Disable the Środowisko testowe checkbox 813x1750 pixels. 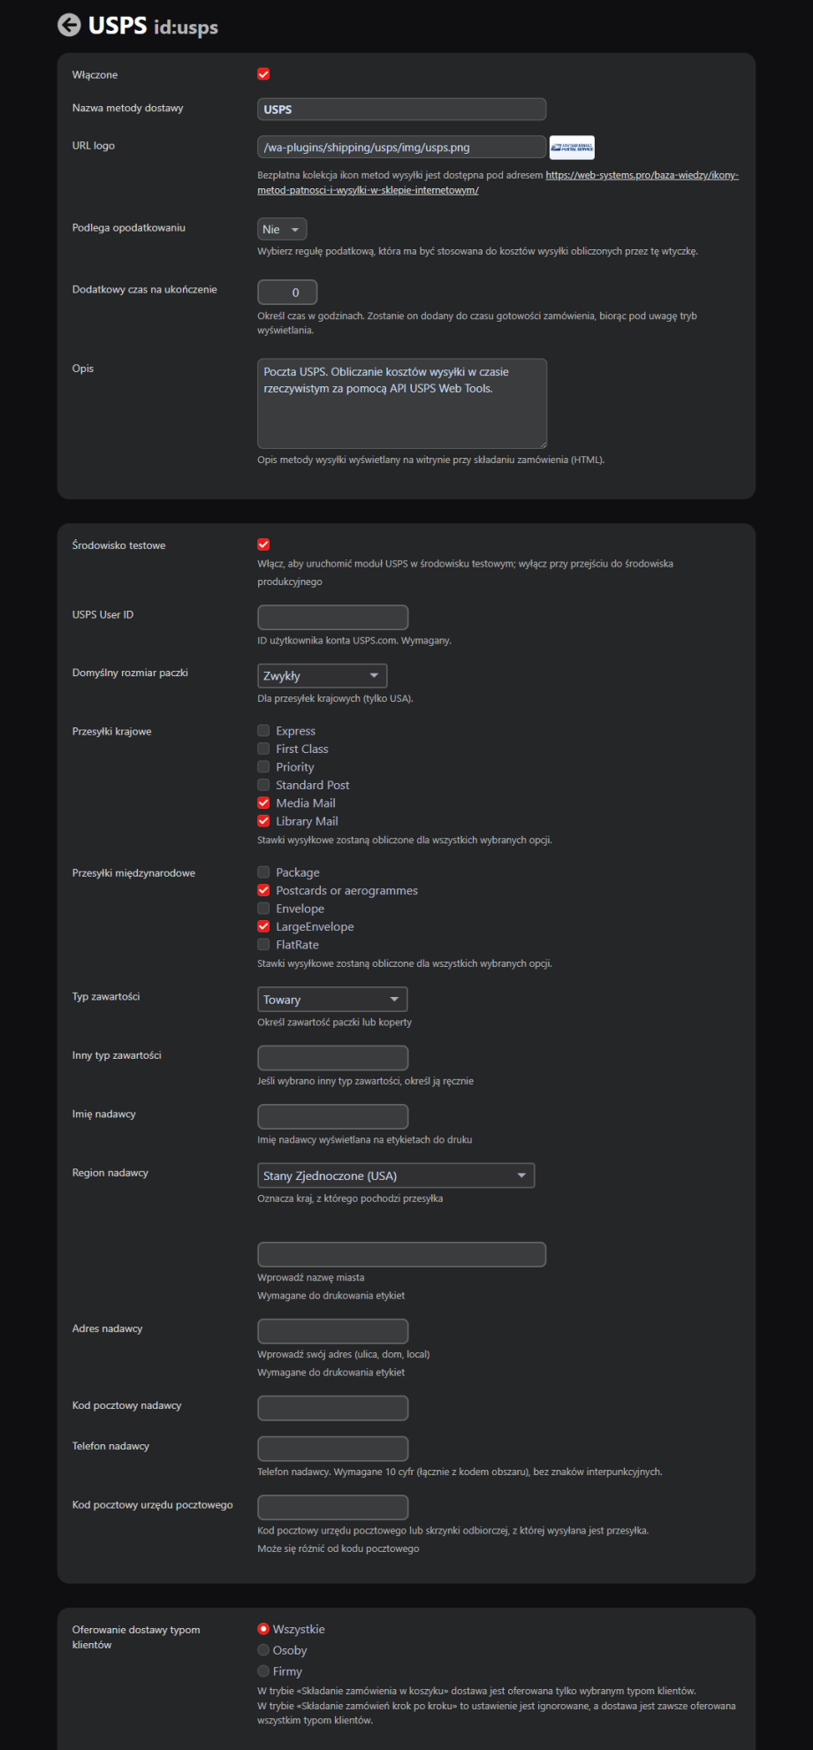[263, 544]
